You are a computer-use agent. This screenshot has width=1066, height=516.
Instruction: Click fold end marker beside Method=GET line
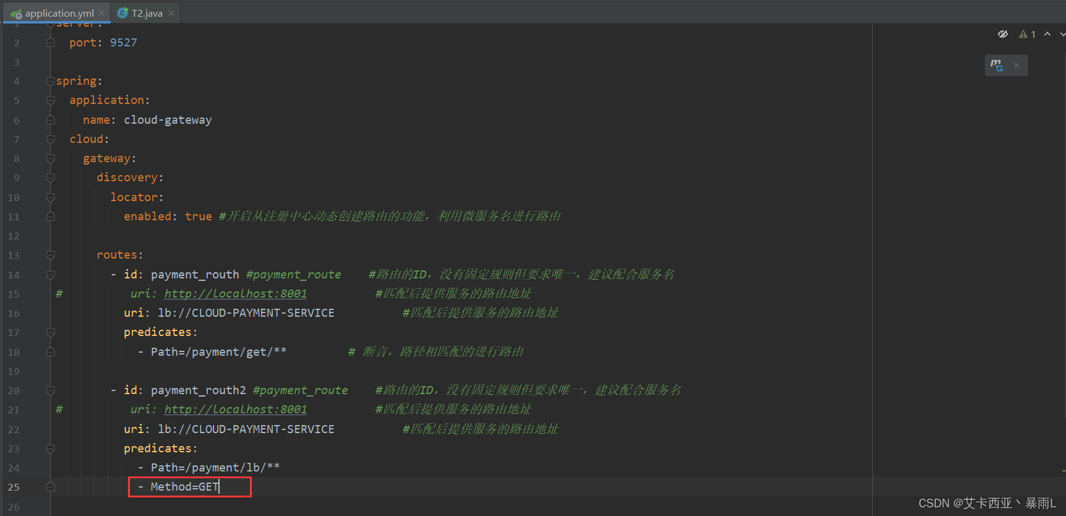(51, 487)
